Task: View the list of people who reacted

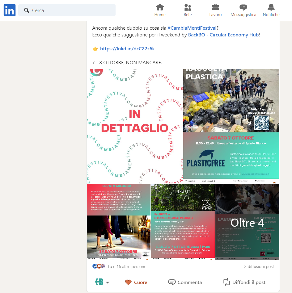Action: (127, 266)
